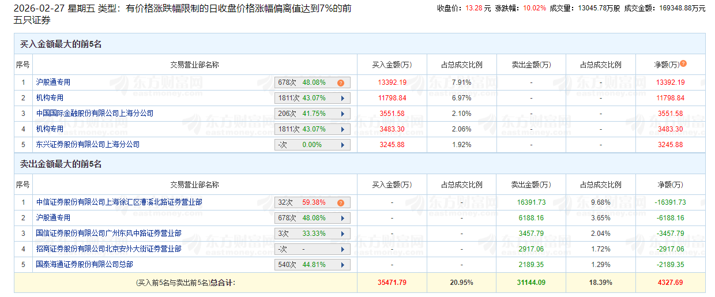
Task: Open 东兴证券股份有限公司上海分公司 link
Action: point(88,145)
